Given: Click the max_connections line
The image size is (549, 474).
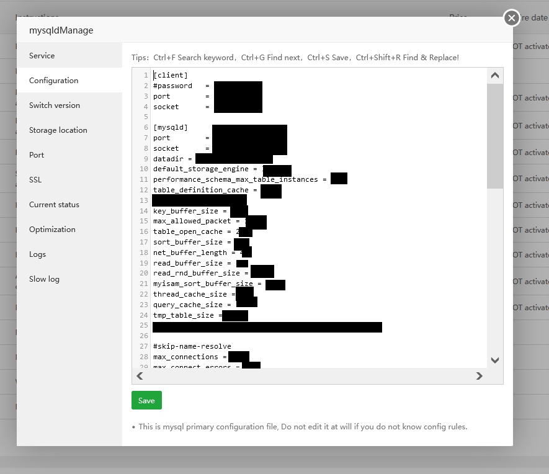Looking at the screenshot, I should [x=190, y=357].
